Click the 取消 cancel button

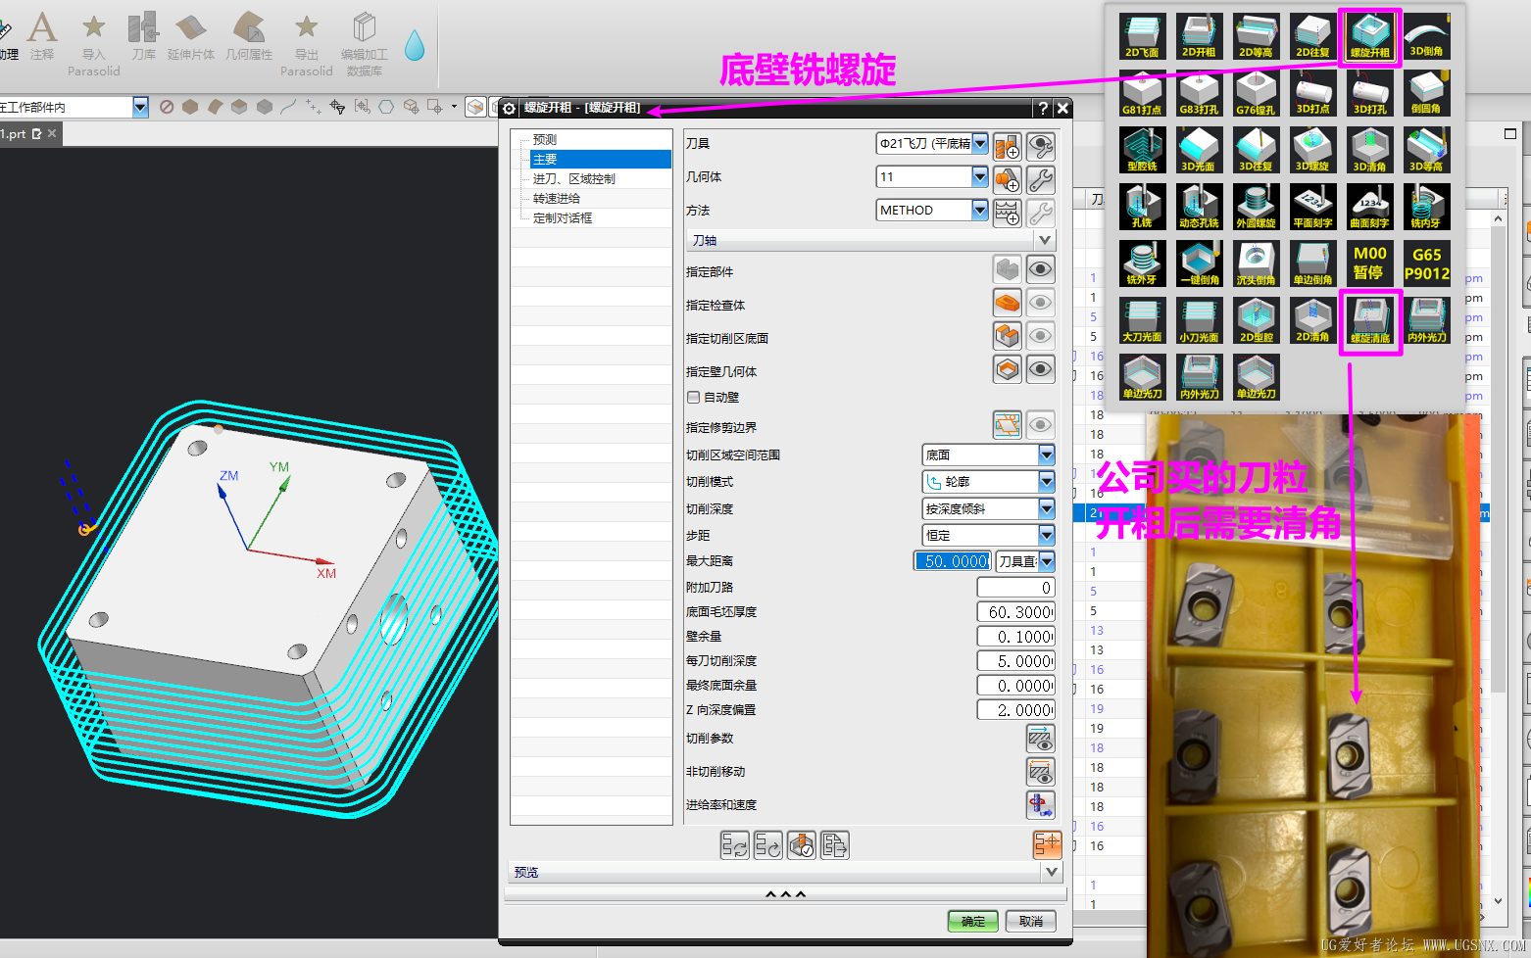pos(1030,921)
